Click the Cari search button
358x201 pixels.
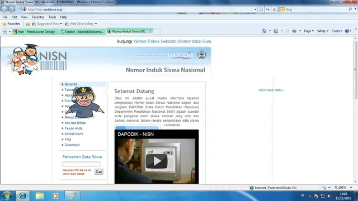tap(99, 172)
